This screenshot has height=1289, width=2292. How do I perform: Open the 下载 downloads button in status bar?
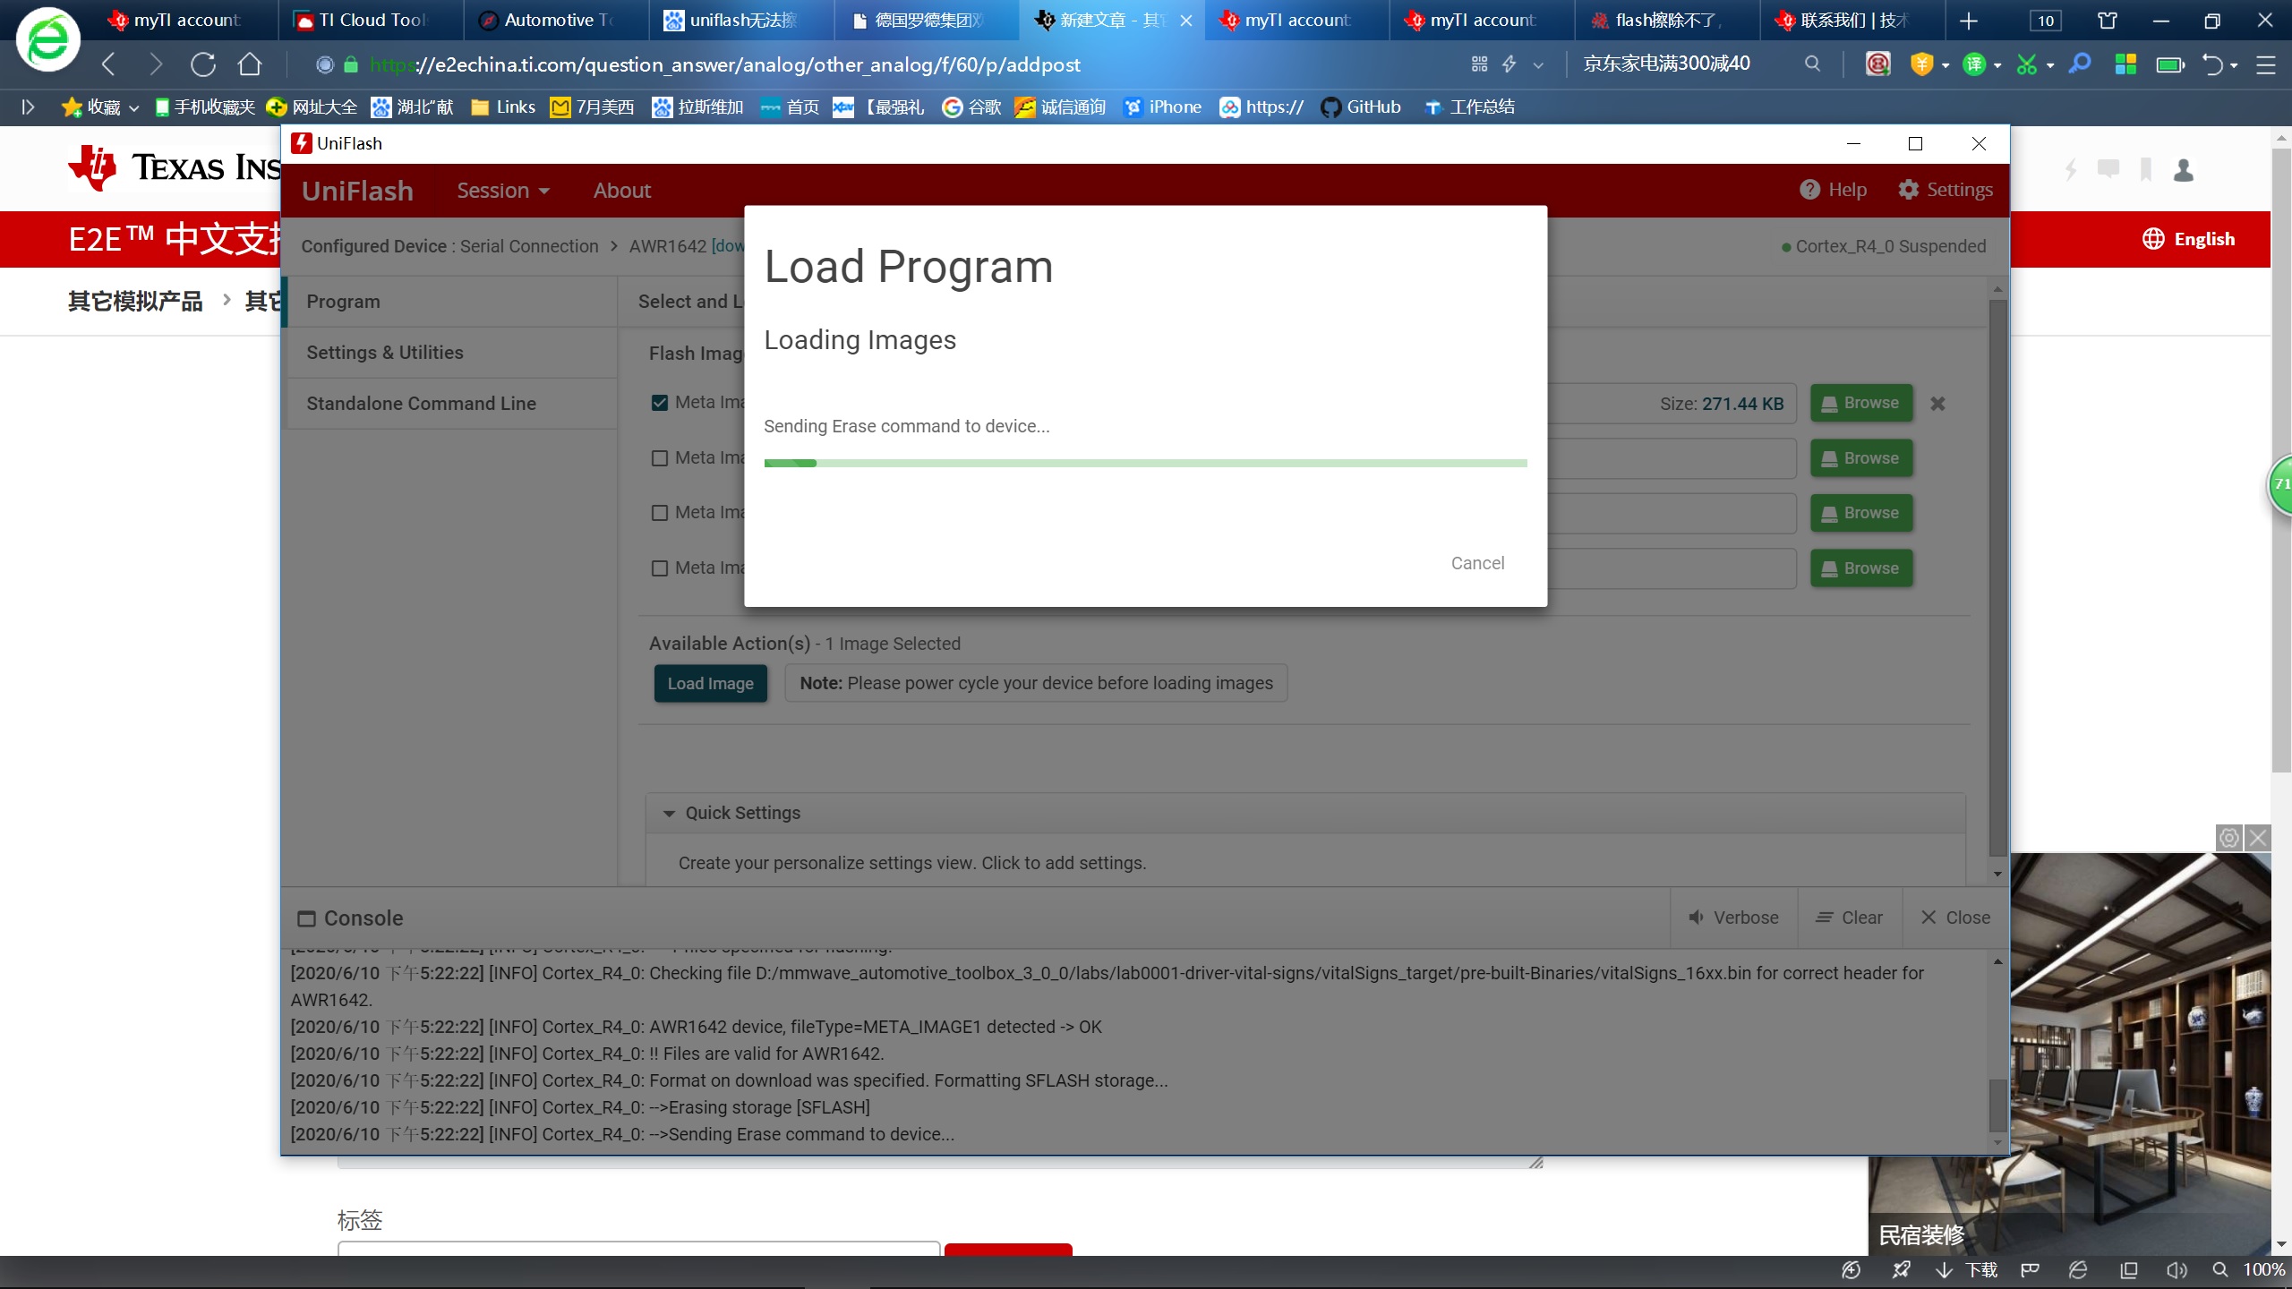[x=1968, y=1270]
